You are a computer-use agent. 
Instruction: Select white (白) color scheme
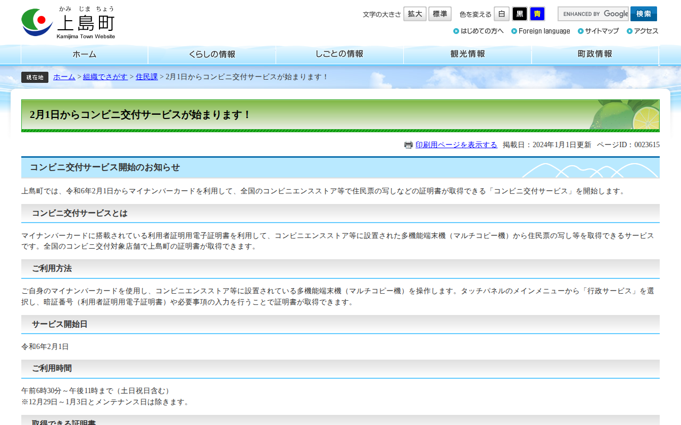click(502, 14)
